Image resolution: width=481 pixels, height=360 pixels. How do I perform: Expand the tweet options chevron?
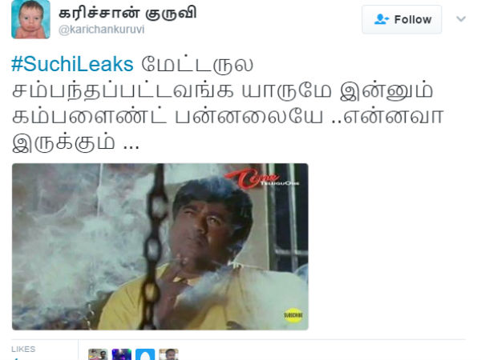click(x=461, y=19)
